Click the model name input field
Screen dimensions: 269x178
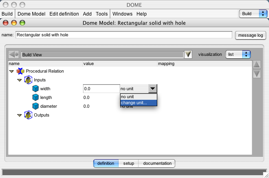click(x=124, y=35)
